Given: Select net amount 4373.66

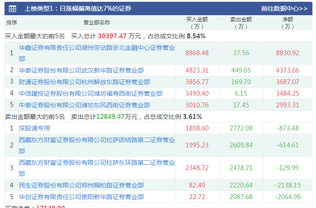Looking at the screenshot, I should tap(287, 70).
